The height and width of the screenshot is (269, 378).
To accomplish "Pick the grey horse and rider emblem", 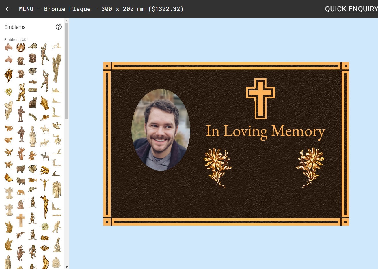I will pyautogui.click(x=44, y=157).
